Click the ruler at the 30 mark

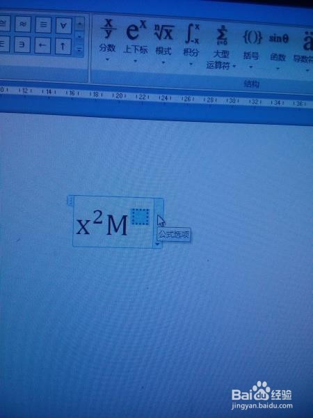pyautogui.click(x=232, y=101)
